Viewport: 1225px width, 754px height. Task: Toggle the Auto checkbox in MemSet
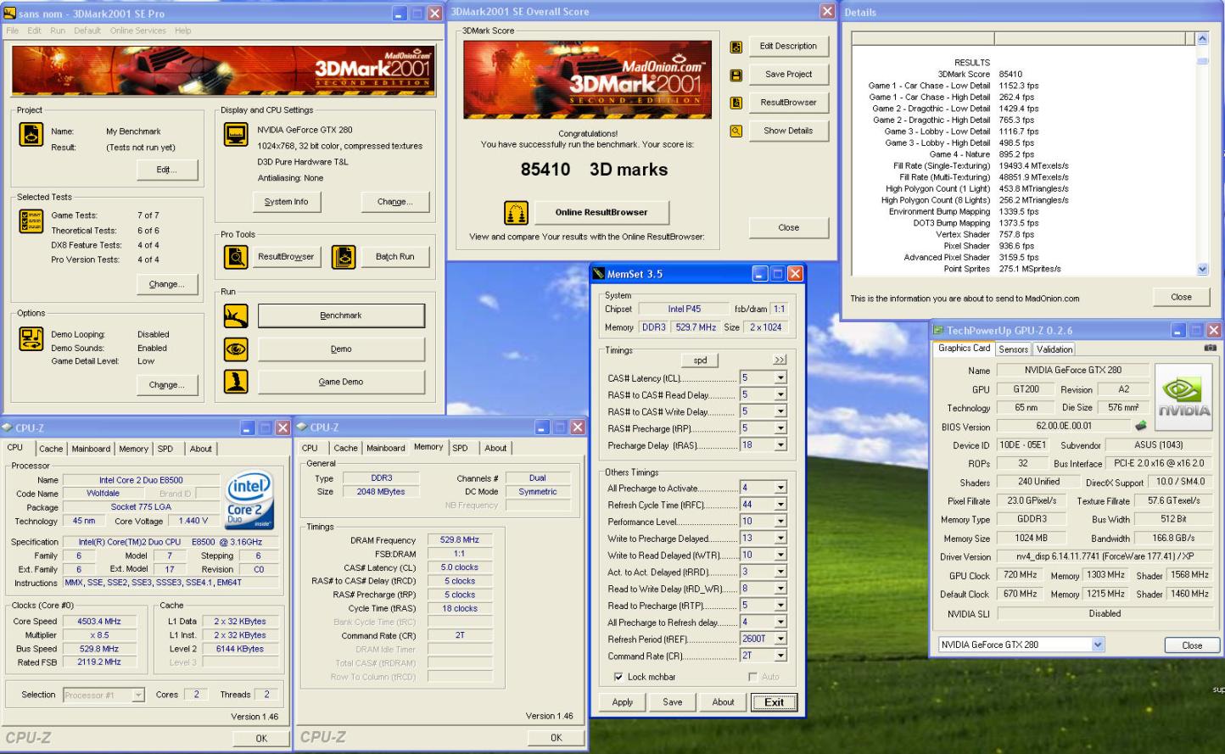point(752,677)
